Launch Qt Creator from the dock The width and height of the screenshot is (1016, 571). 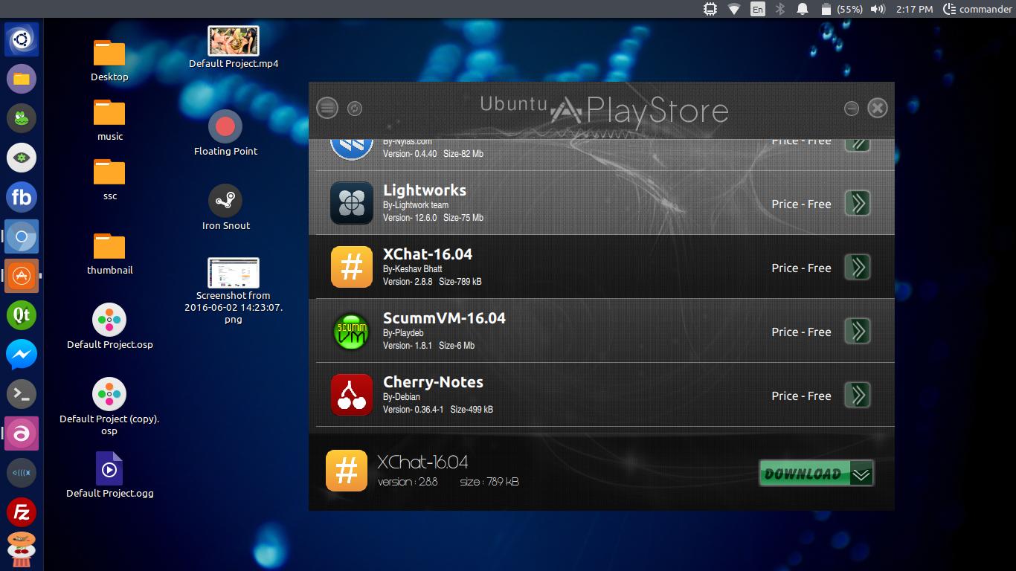(x=22, y=315)
